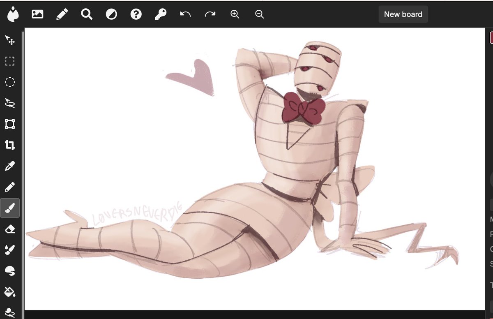Zoom in on the canvas
Image resolution: width=493 pixels, height=319 pixels.
(x=235, y=14)
